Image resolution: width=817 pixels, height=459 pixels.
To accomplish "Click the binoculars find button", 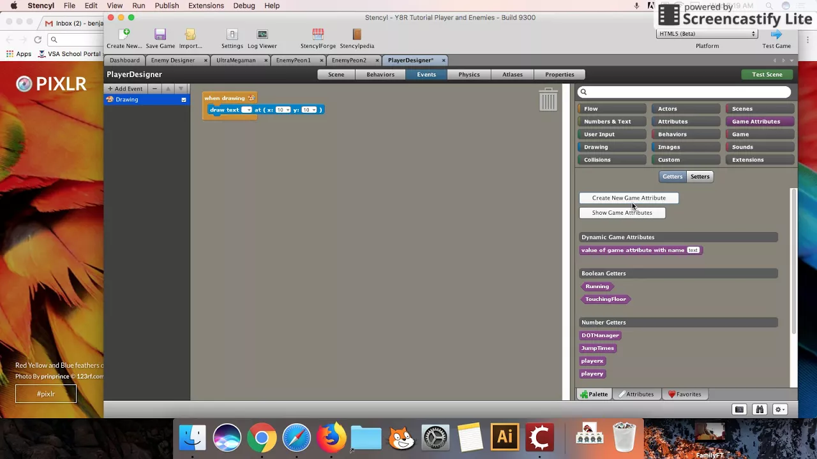I will tap(760, 409).
